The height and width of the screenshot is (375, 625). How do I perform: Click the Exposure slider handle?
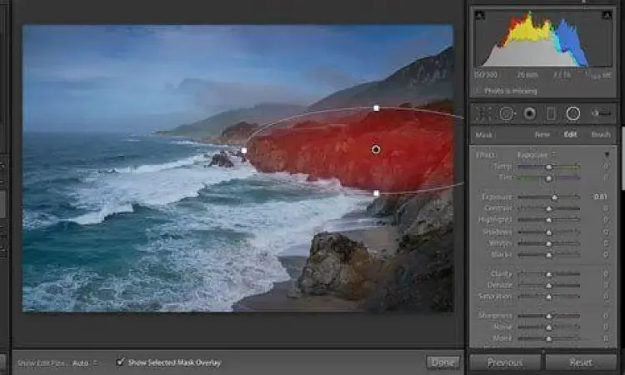(x=554, y=197)
